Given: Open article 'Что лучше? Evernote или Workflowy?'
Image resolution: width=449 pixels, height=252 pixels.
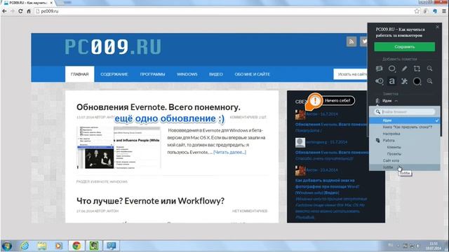Looking at the screenshot, I should tap(150, 201).
